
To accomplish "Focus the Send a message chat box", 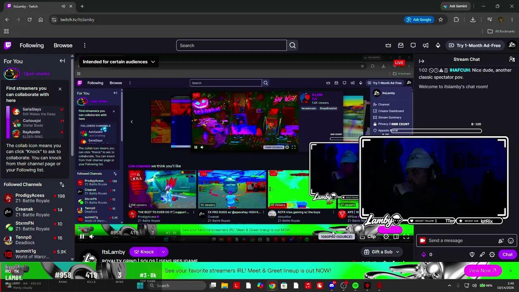I will click(x=461, y=240).
